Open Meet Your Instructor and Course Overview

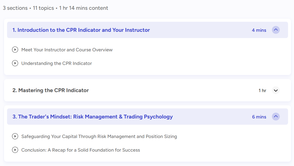67,50
